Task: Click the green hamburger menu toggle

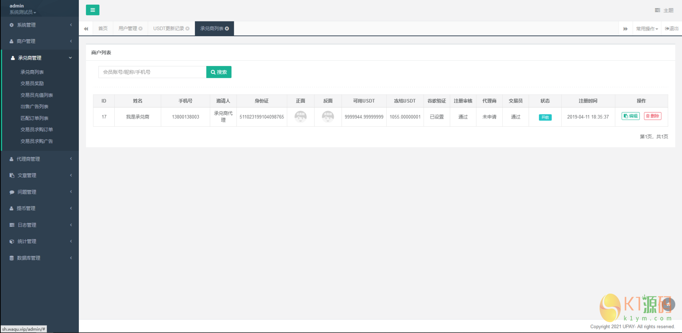Action: click(92, 10)
